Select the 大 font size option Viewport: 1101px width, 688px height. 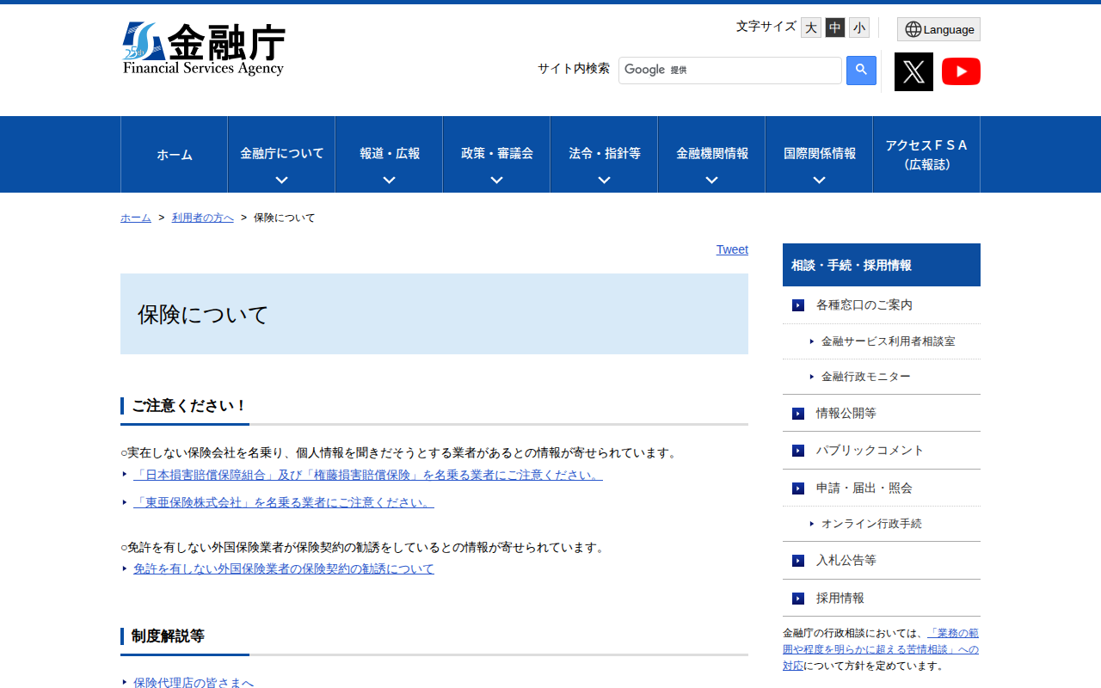coord(810,27)
